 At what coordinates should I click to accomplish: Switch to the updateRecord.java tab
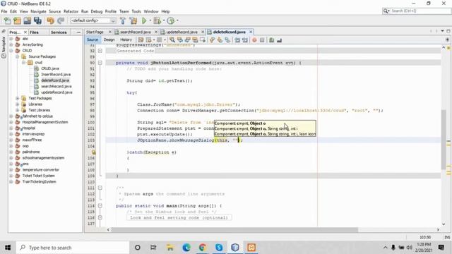tap(182, 32)
